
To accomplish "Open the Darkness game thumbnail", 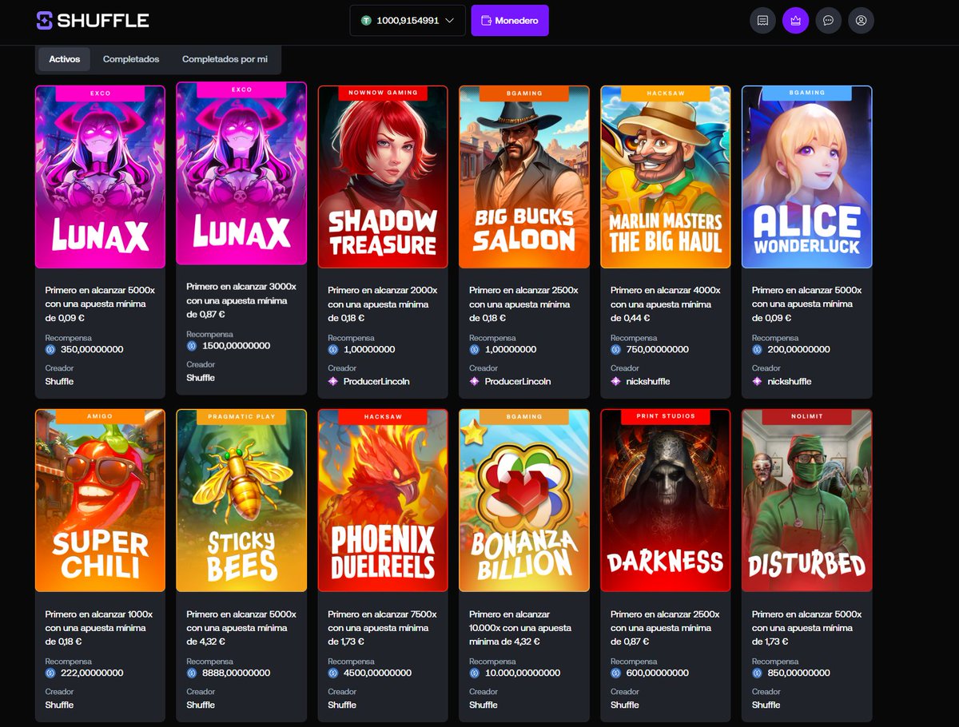I will click(666, 500).
